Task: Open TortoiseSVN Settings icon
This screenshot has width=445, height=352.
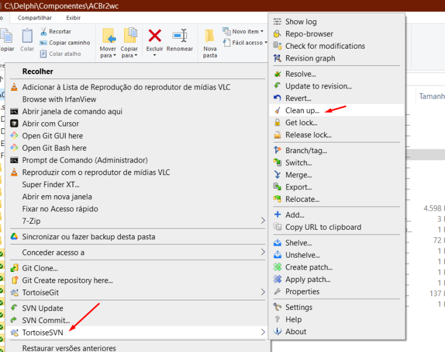Action: [x=277, y=307]
